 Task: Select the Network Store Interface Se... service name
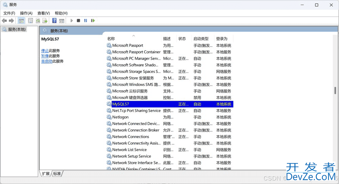point(136,163)
